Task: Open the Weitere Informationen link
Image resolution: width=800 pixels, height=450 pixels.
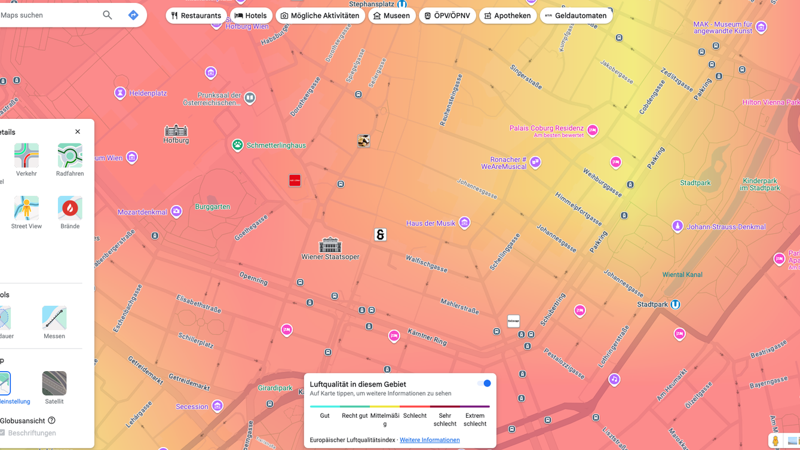Action: (x=430, y=440)
